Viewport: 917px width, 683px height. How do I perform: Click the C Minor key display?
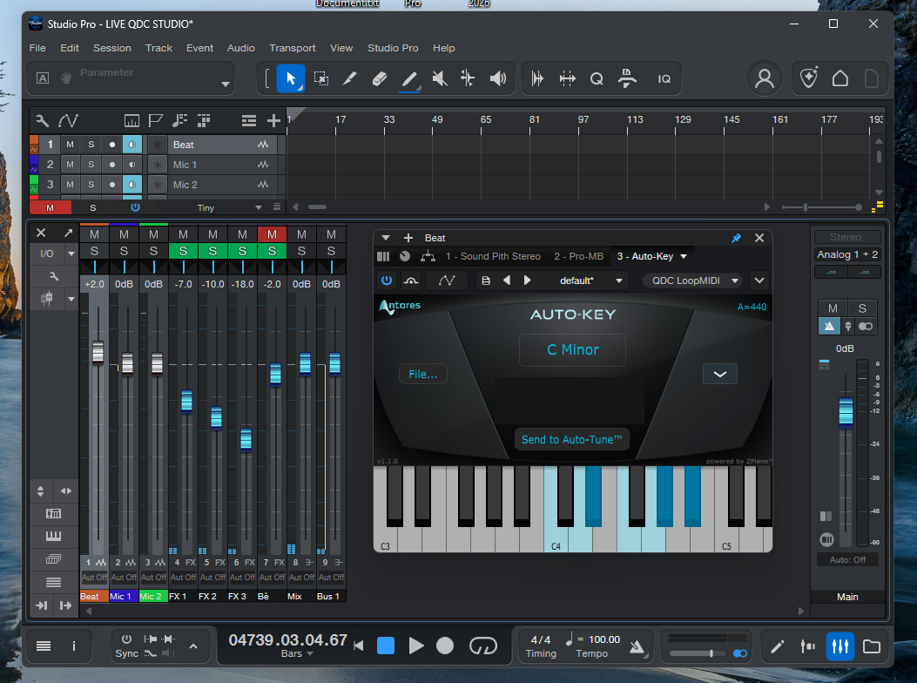[572, 350]
